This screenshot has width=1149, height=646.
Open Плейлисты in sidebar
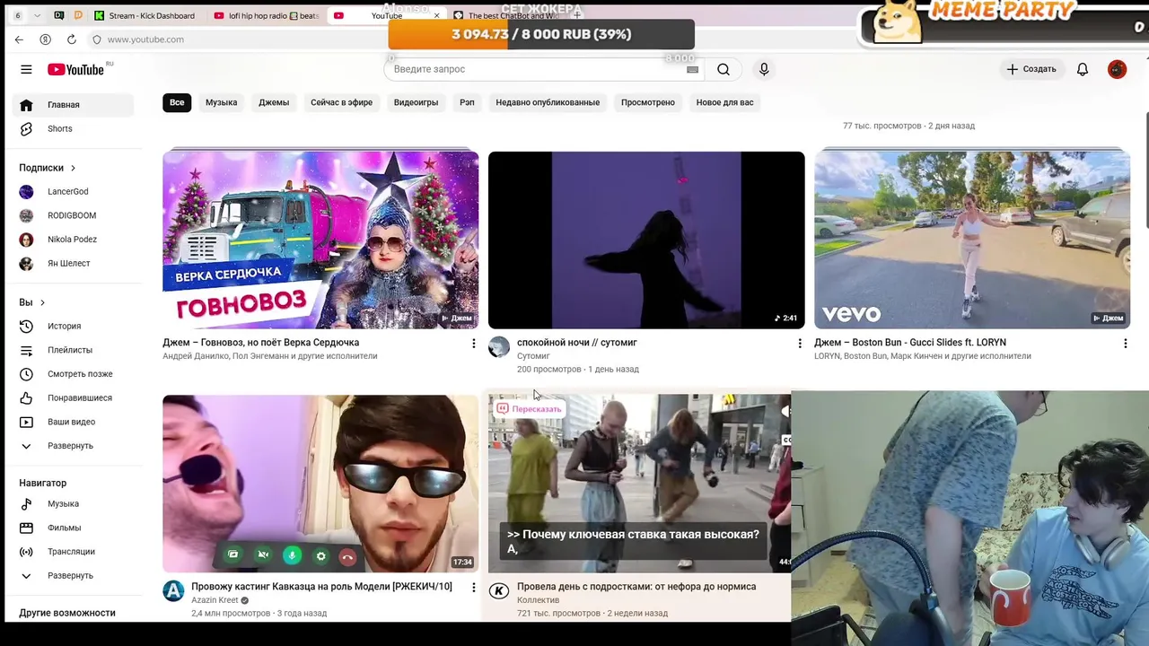click(73, 350)
